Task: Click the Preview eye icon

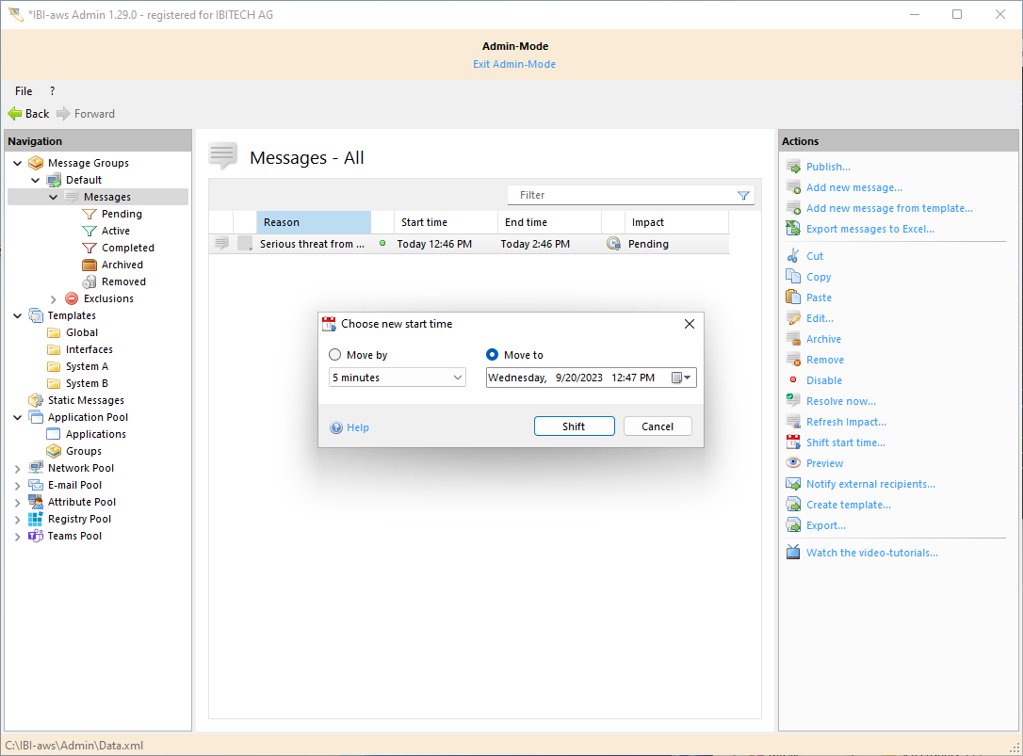Action: (793, 463)
